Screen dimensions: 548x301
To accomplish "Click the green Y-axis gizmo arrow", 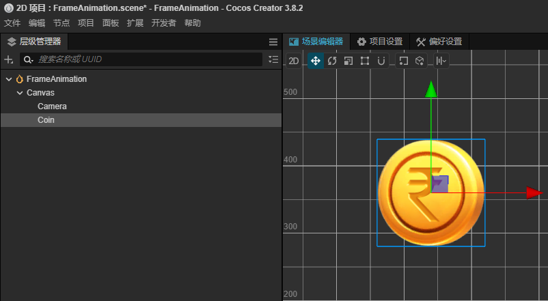I will [431, 89].
